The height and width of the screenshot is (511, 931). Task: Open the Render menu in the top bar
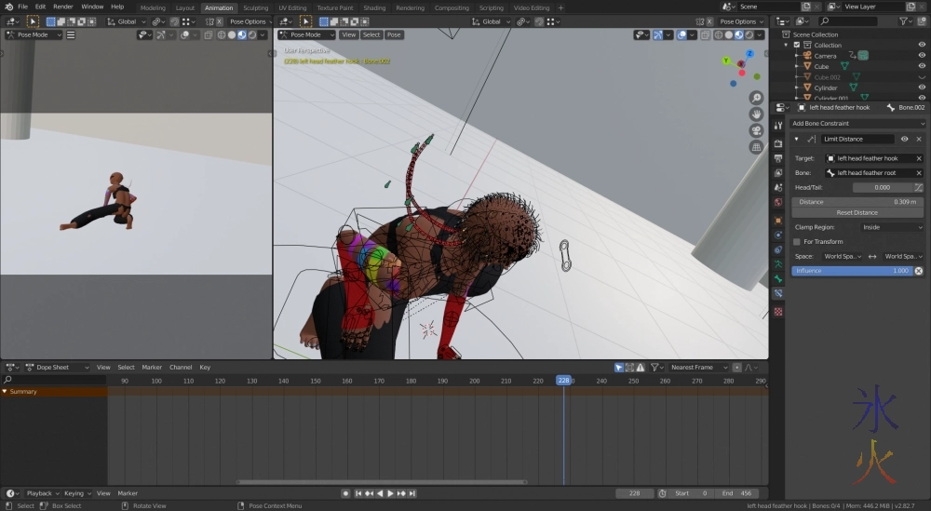point(62,7)
